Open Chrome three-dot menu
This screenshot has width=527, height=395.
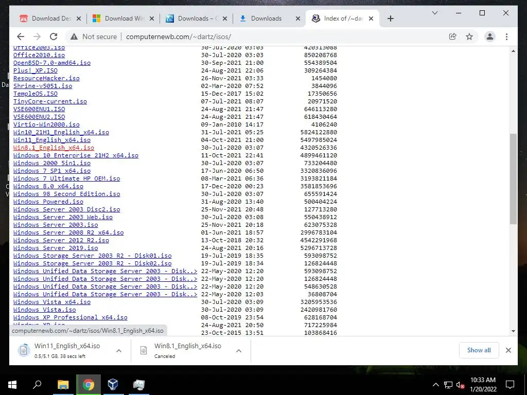click(506, 37)
